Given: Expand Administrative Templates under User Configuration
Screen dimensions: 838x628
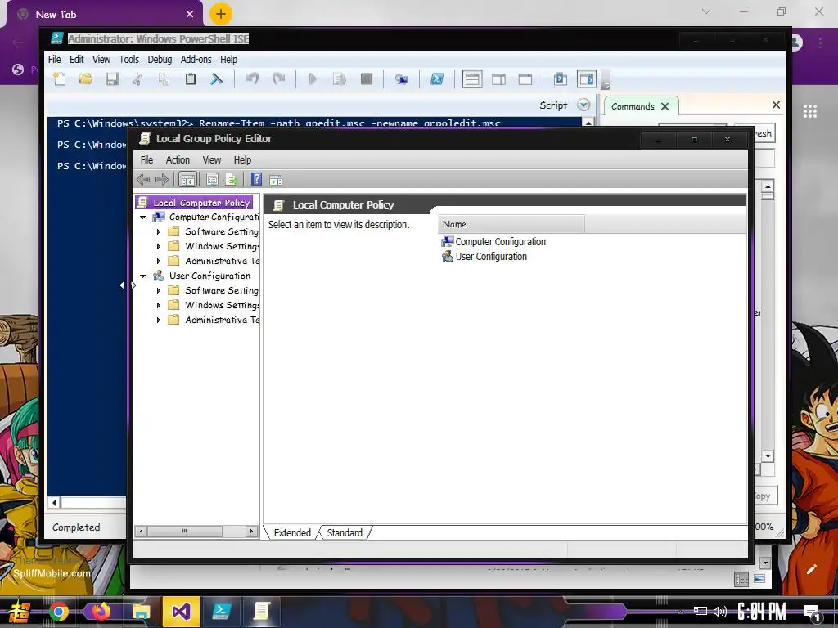Looking at the screenshot, I should tap(158, 320).
